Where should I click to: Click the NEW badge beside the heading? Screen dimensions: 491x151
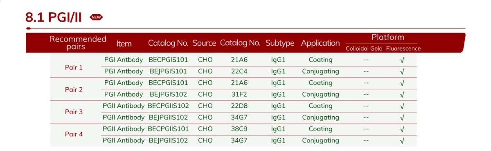[97, 17]
